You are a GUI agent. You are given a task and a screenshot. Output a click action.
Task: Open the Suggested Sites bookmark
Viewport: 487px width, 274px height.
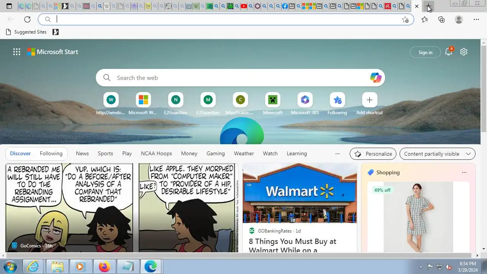click(x=26, y=32)
